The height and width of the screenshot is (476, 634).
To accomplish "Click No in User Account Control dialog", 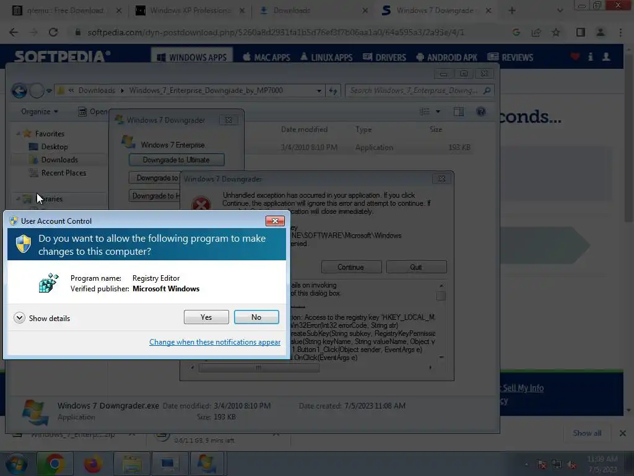I will [x=256, y=317].
